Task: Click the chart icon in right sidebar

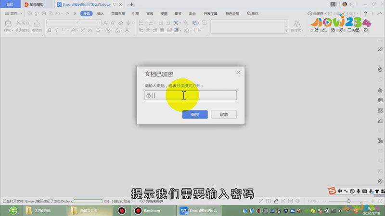Action: coord(380,120)
